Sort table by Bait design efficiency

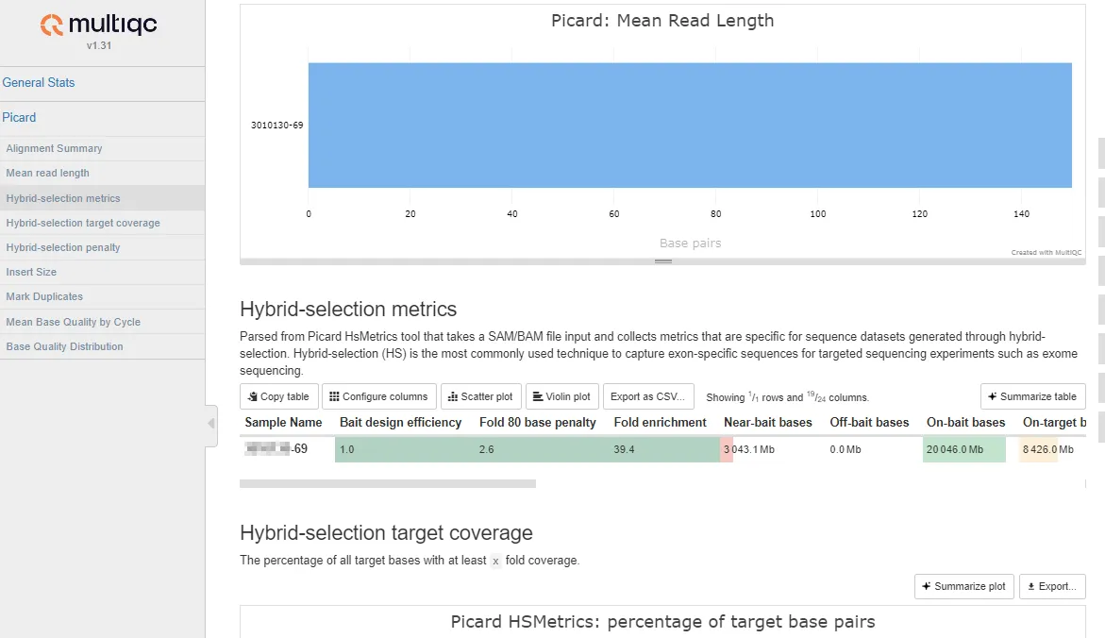[400, 422]
